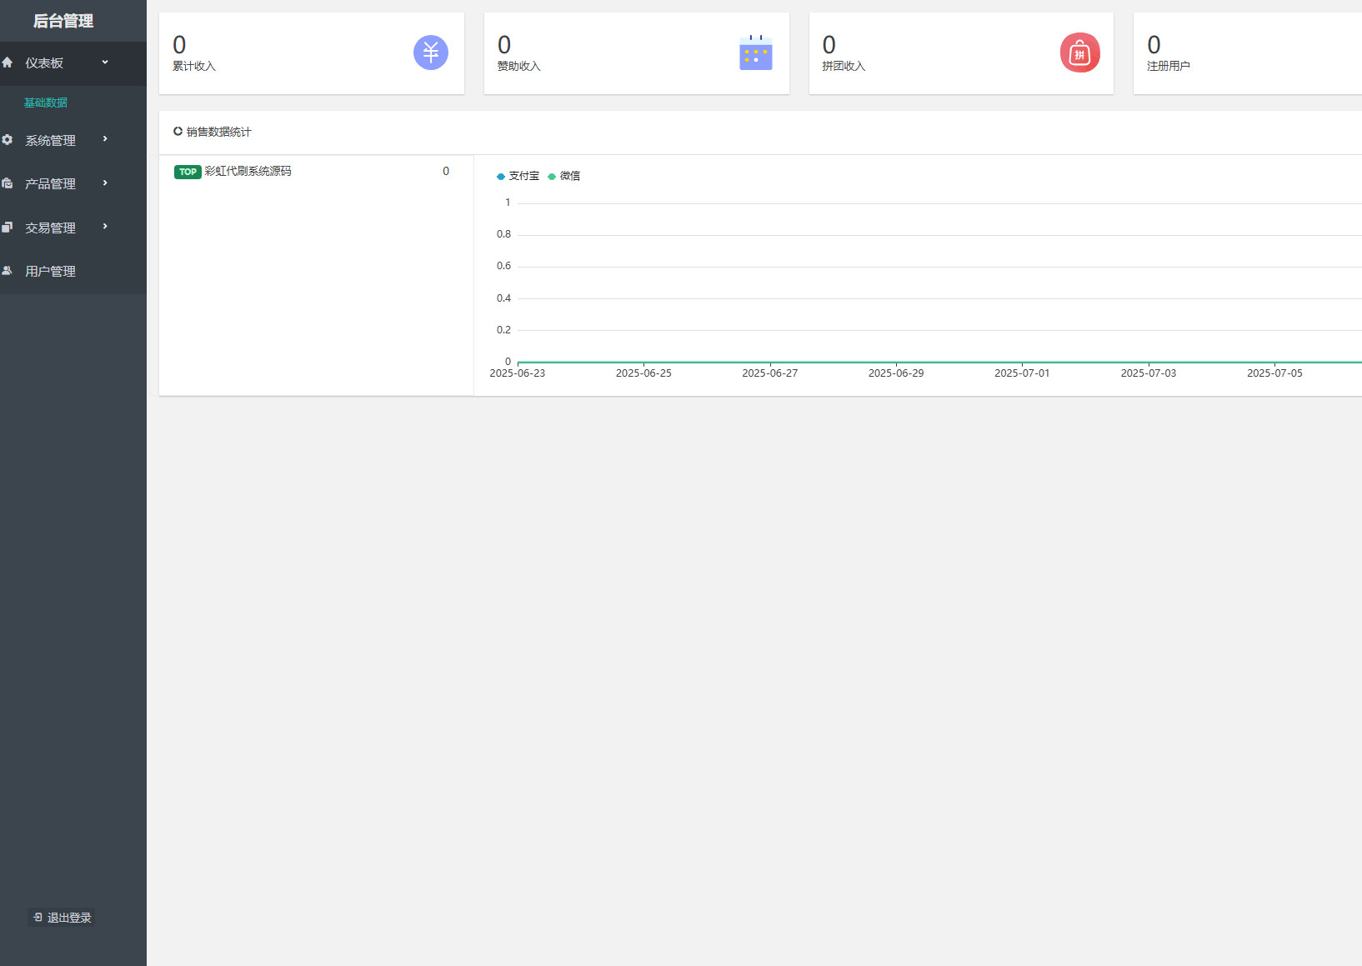Expand the 交易管理 submenu arrow
This screenshot has width=1362, height=966.
(x=105, y=227)
